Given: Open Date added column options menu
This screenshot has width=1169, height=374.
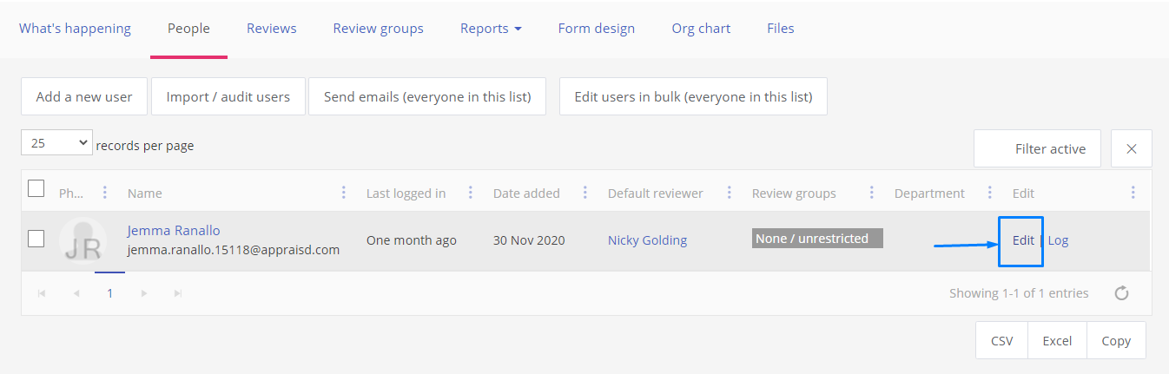Looking at the screenshot, I should point(585,193).
